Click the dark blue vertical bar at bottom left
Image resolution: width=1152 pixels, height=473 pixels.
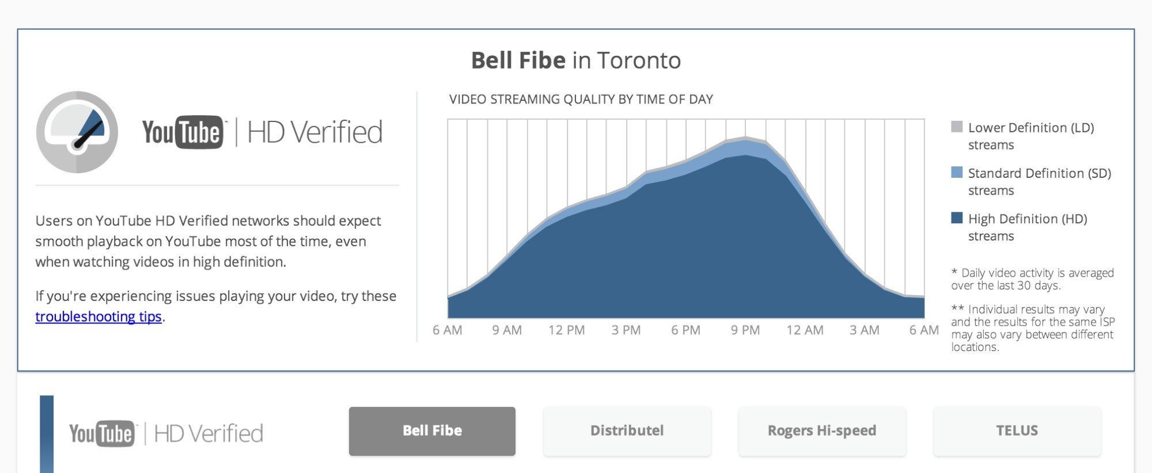[47, 433]
